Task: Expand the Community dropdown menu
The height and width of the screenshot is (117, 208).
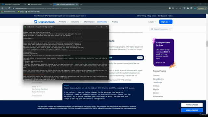Action: (103, 22)
